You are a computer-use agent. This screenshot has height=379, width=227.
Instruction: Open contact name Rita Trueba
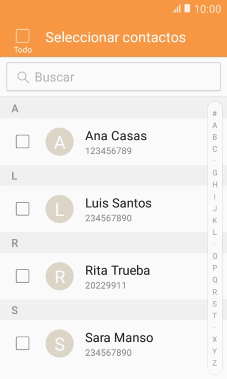click(x=117, y=270)
